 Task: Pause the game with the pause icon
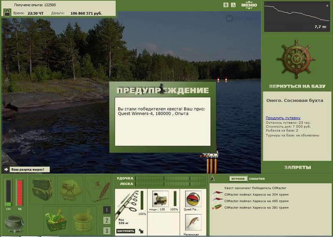226,5
